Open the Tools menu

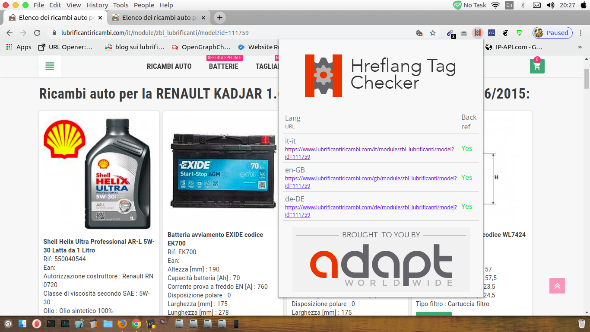click(121, 5)
